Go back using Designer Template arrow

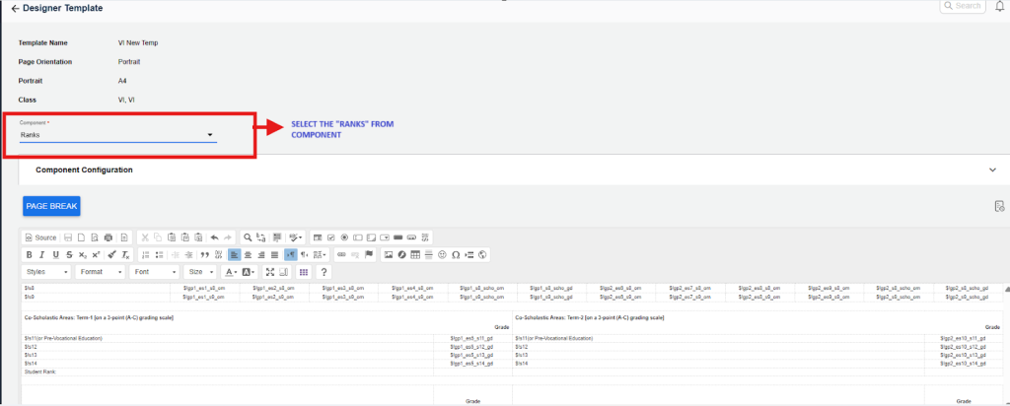pos(15,8)
